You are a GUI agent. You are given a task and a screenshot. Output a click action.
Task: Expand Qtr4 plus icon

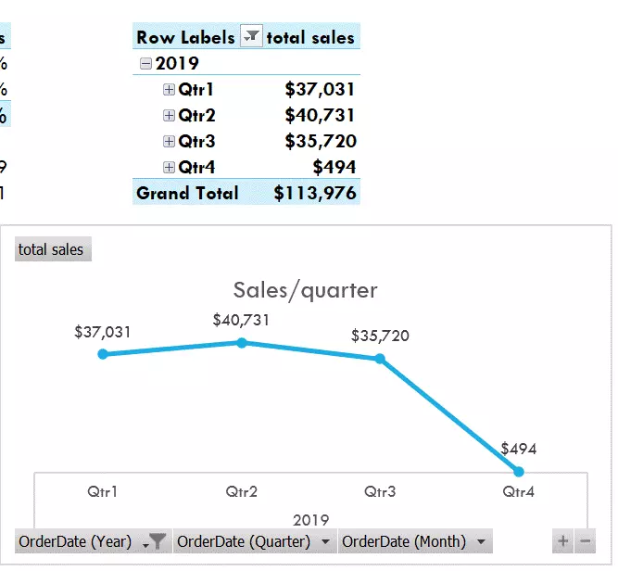[169, 168]
